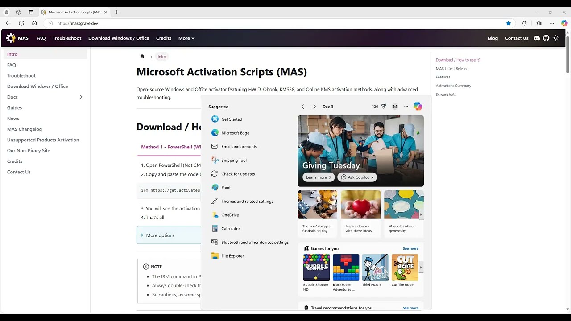Reload the page with refresh icon

tap(21, 23)
